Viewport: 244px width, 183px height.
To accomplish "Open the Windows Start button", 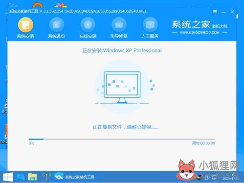I will [x=8, y=177].
